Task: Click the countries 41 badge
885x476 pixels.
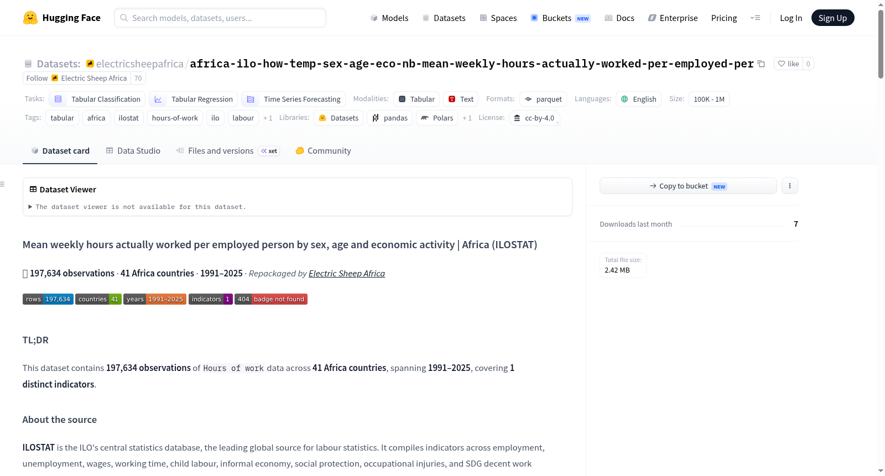Action: point(98,299)
